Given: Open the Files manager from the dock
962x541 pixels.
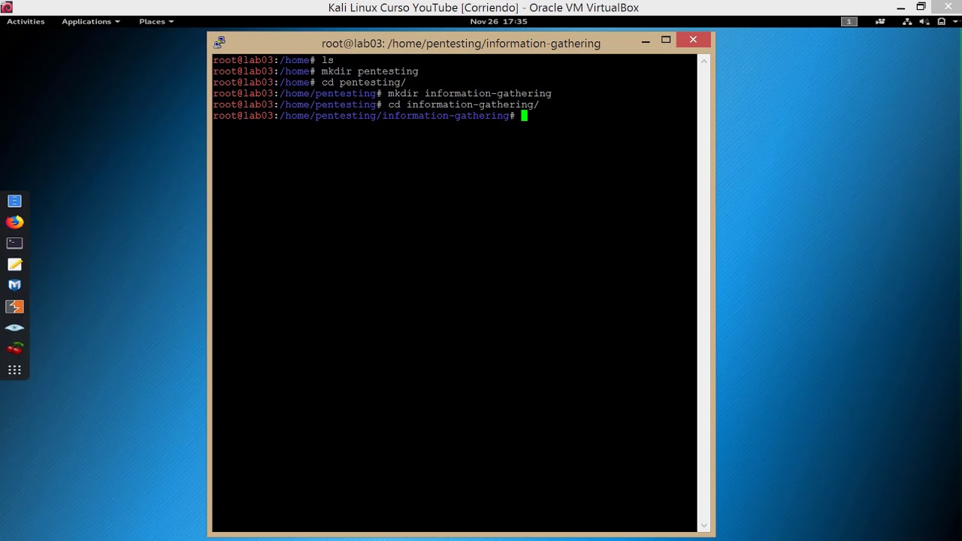Looking at the screenshot, I should (14, 201).
